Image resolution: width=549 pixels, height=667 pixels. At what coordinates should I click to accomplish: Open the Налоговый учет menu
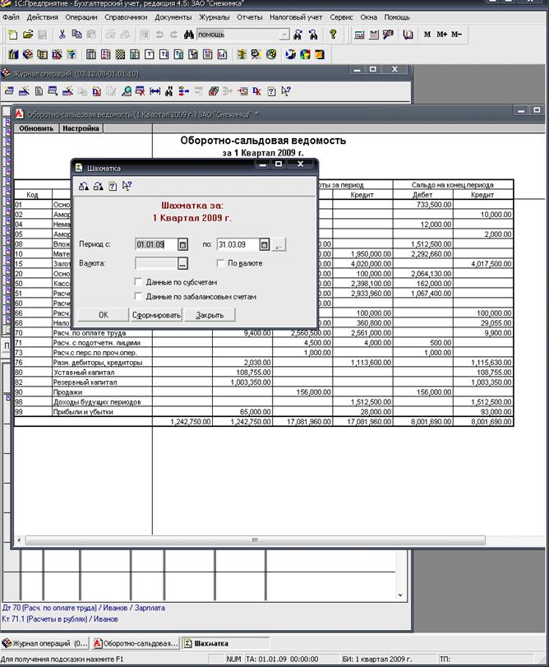296,17
